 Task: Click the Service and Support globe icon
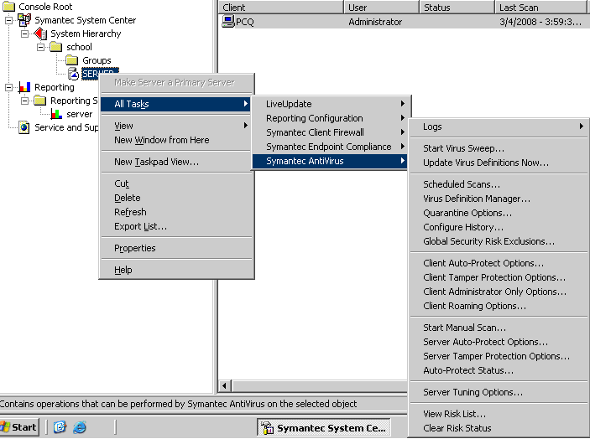pos(24,127)
